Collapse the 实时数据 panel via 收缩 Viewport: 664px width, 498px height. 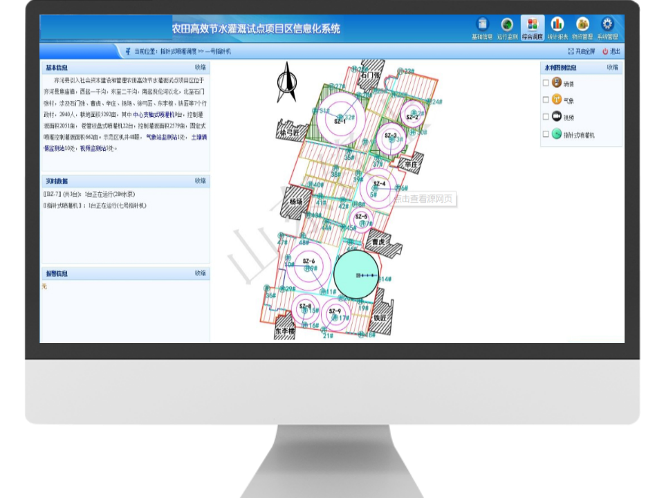[200, 181]
